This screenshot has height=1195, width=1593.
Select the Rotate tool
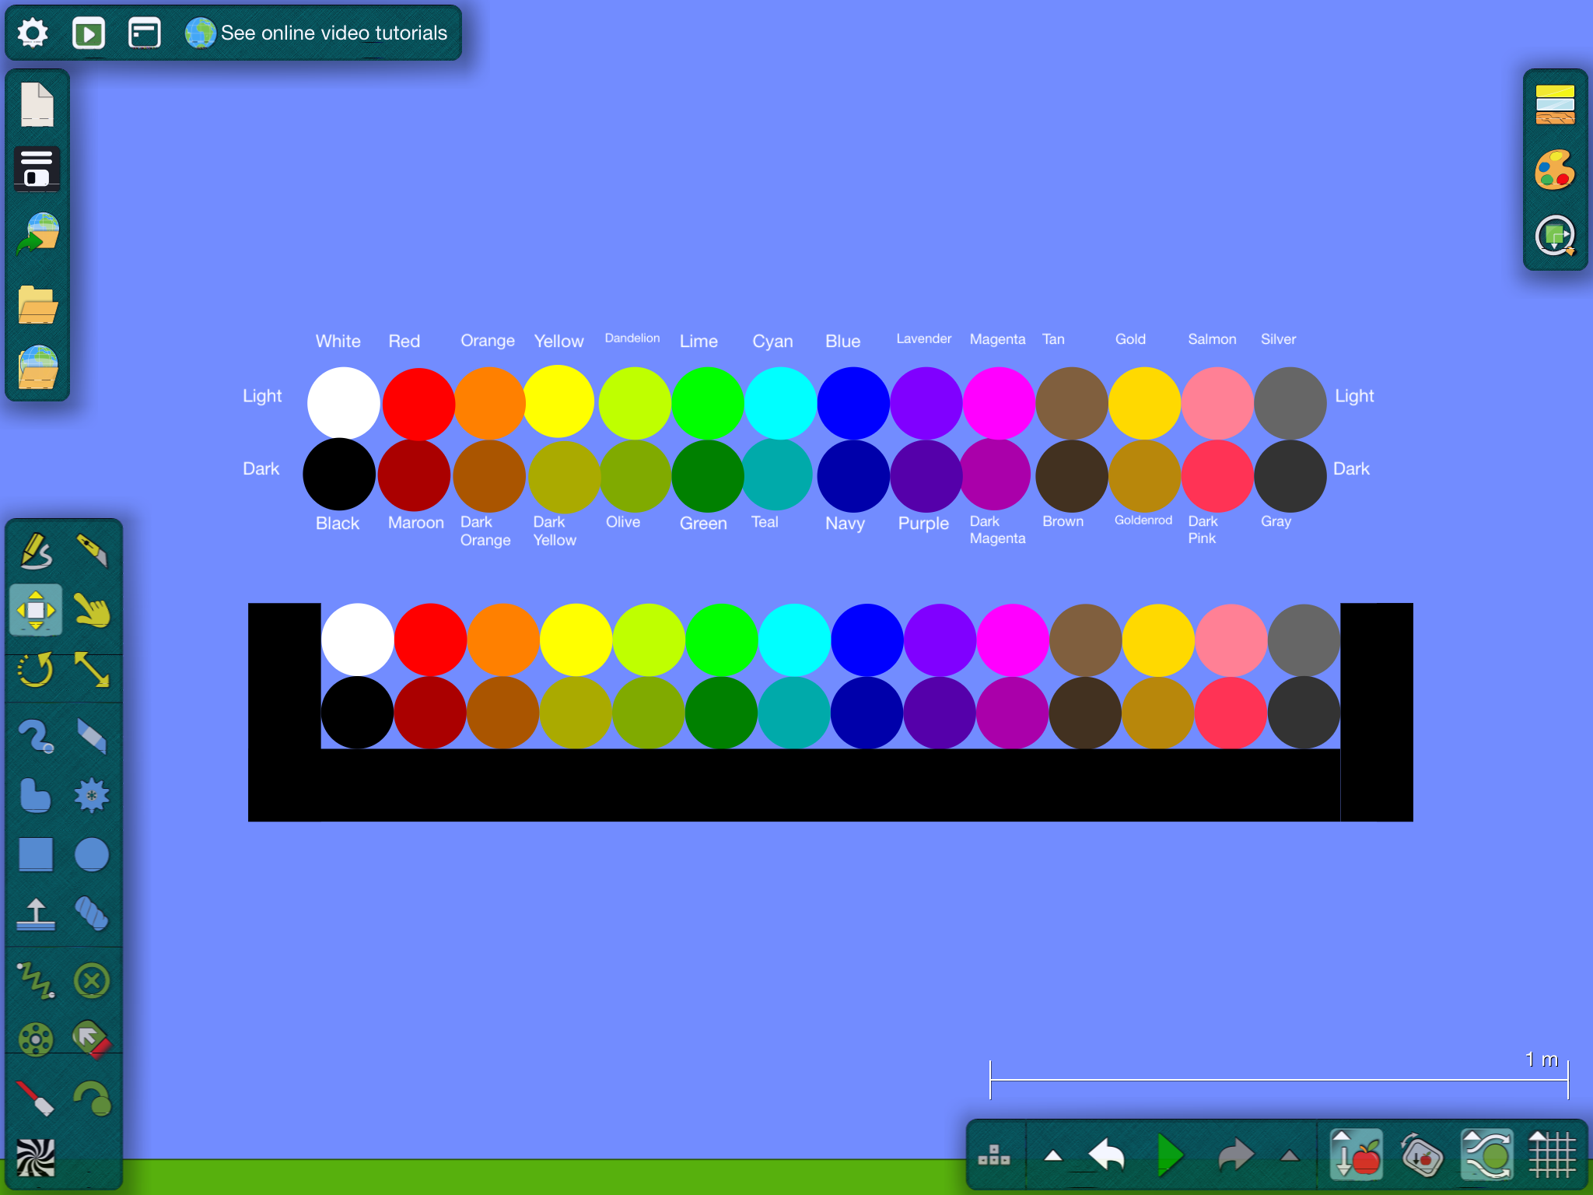(36, 670)
